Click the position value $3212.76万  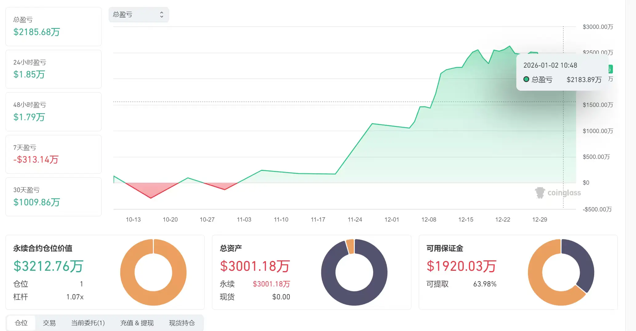[x=48, y=266]
